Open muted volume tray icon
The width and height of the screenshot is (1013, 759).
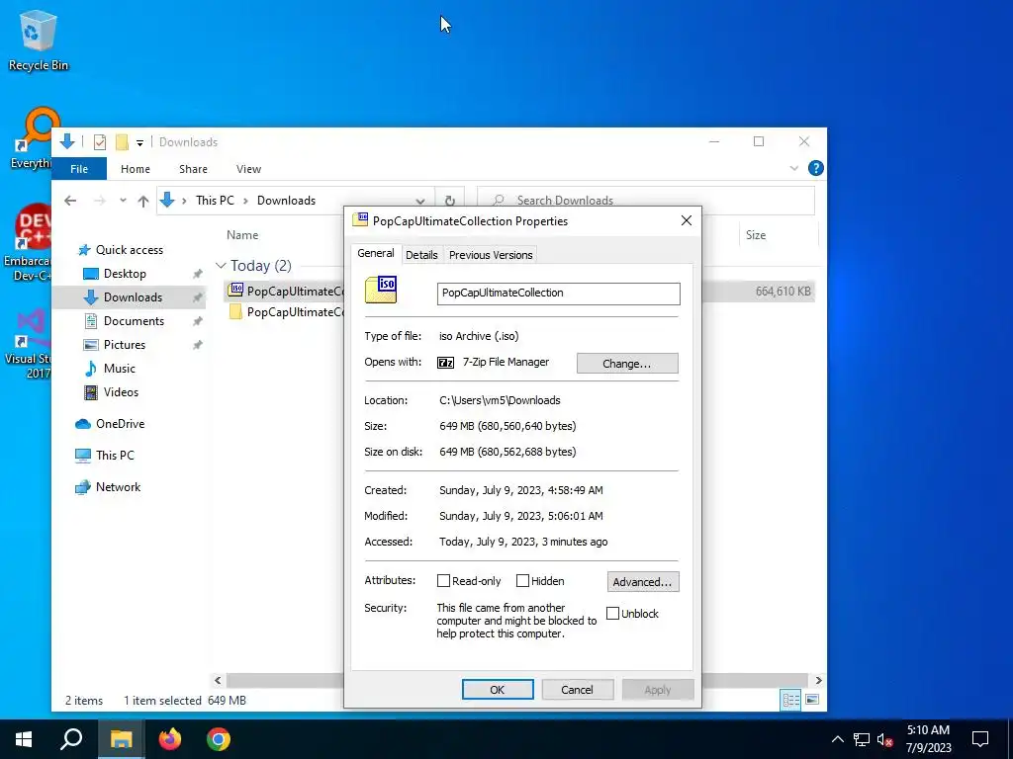[885, 739]
